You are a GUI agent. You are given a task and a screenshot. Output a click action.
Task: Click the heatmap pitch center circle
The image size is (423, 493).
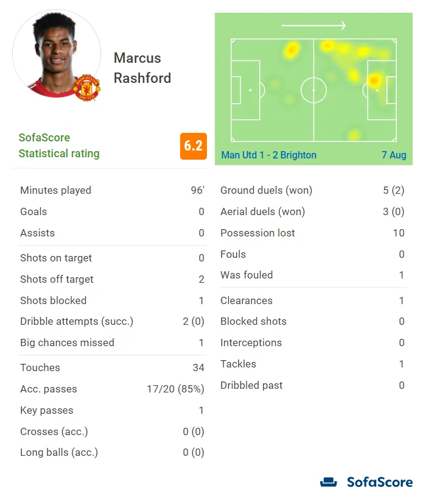point(313,90)
